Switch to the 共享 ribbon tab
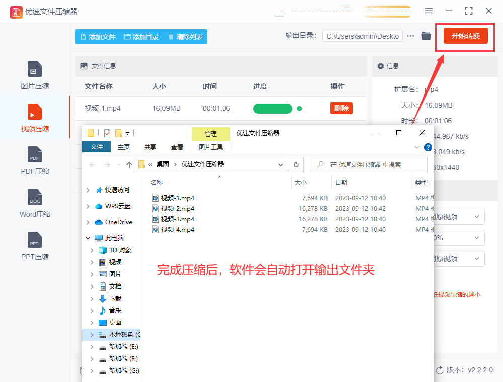The image size is (503, 382). [150, 147]
